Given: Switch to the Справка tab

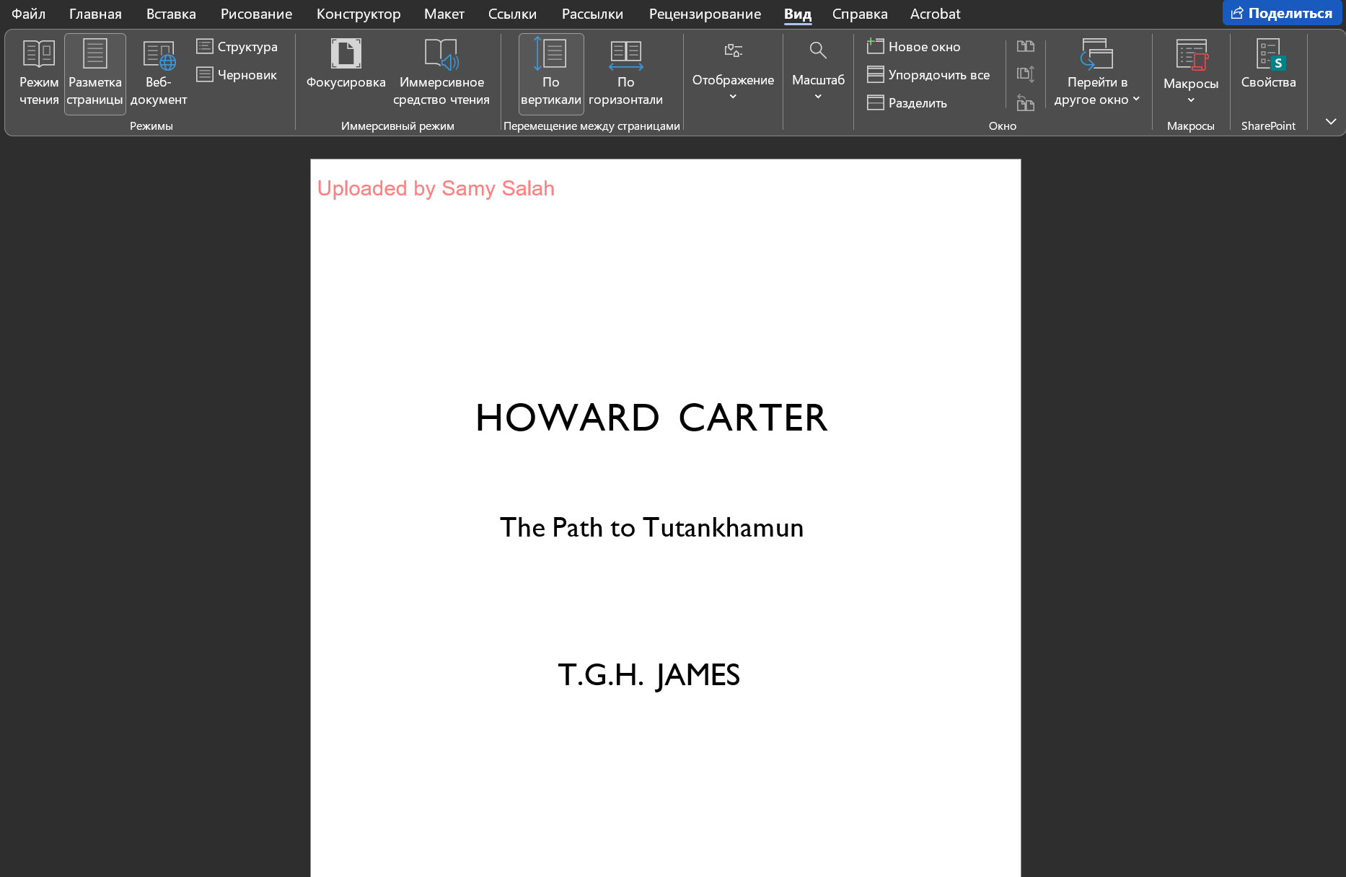Looking at the screenshot, I should click(x=860, y=14).
